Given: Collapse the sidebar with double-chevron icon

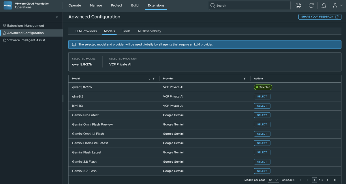Looking at the screenshot, I should [57, 17].
